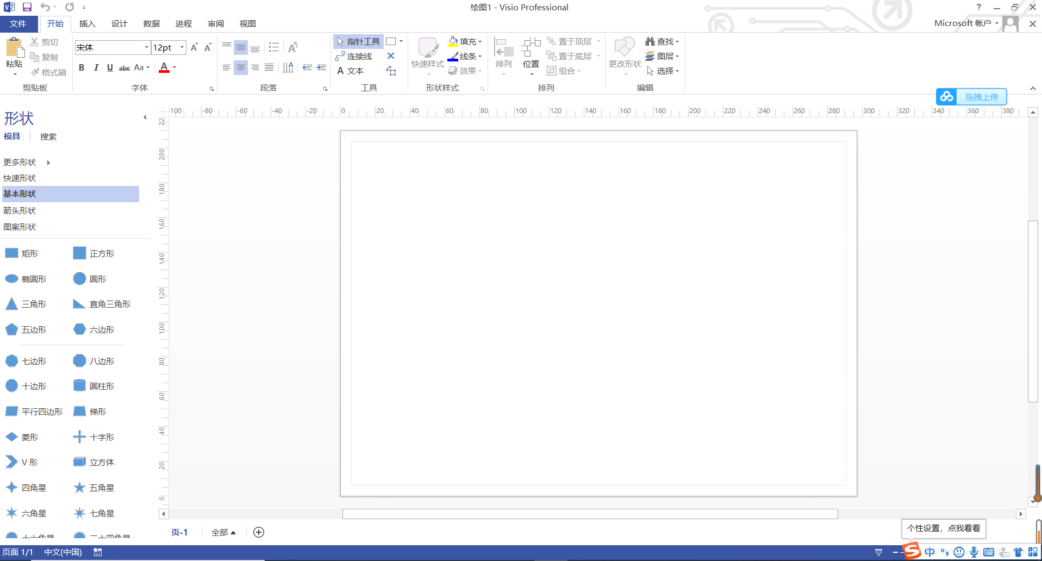Switch to the View (视图) tab

[248, 24]
